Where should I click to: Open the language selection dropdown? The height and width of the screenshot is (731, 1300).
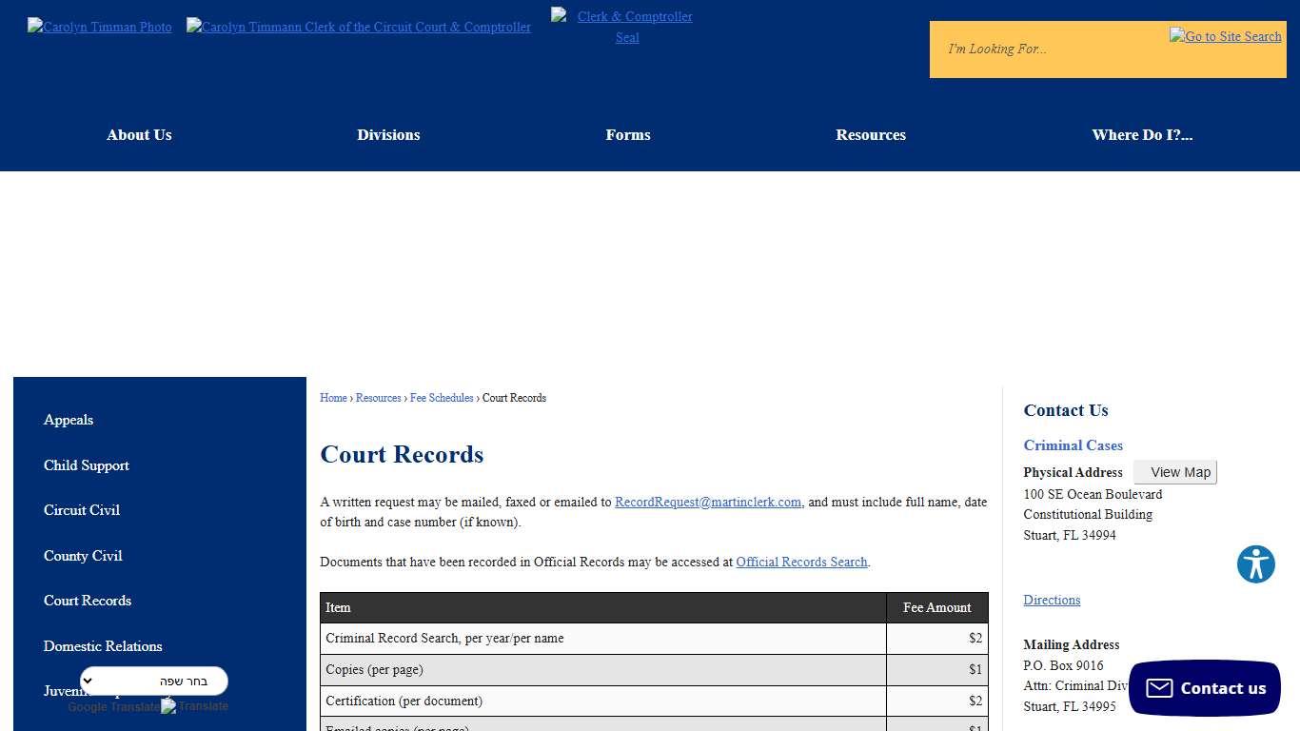click(154, 682)
